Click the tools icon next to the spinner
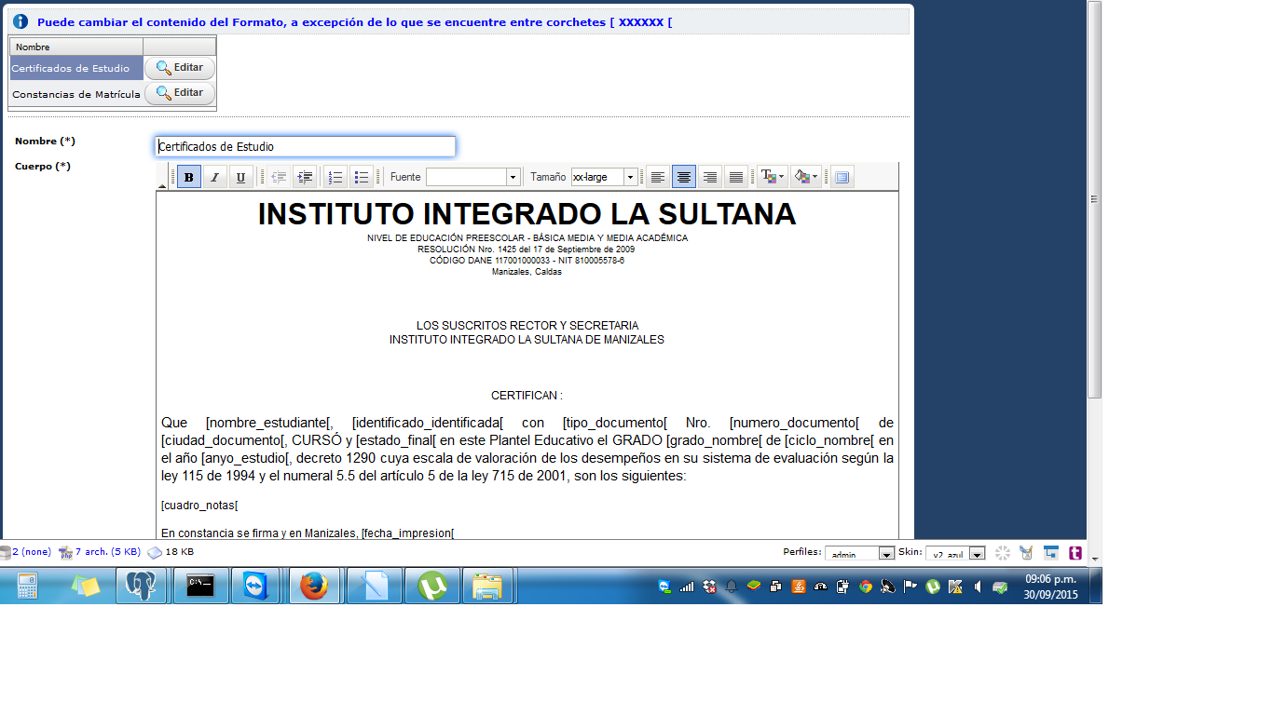 point(1026,553)
